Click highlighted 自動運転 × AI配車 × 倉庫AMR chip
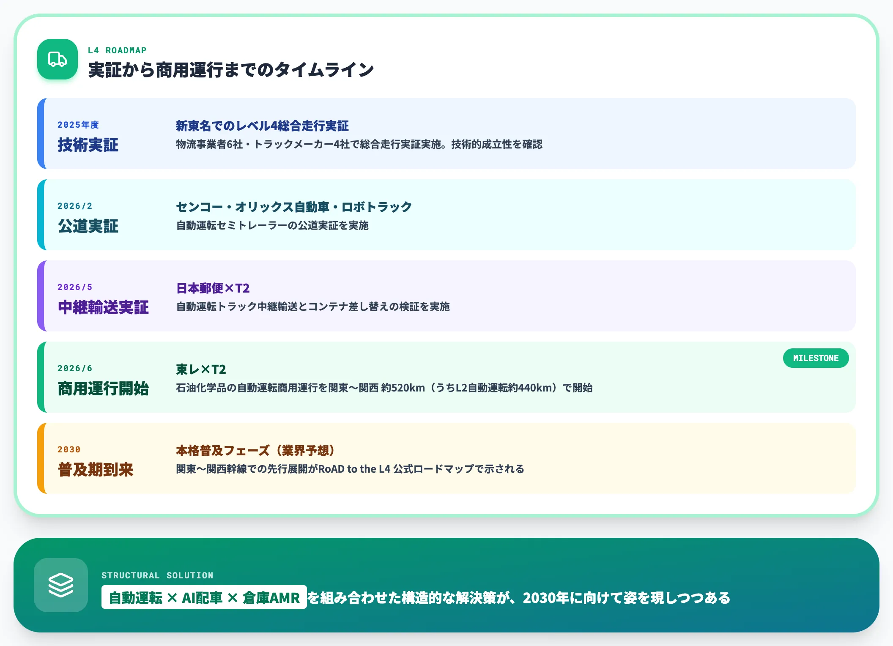Image resolution: width=893 pixels, height=646 pixels. point(204,597)
